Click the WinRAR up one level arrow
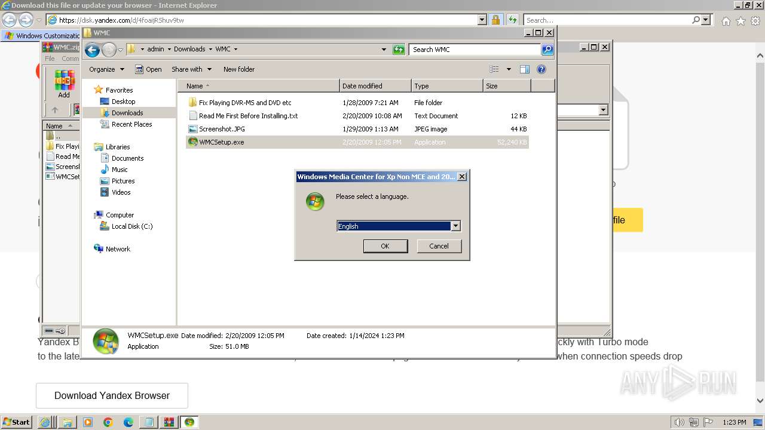Viewport: 765px width, 430px height. [55, 110]
